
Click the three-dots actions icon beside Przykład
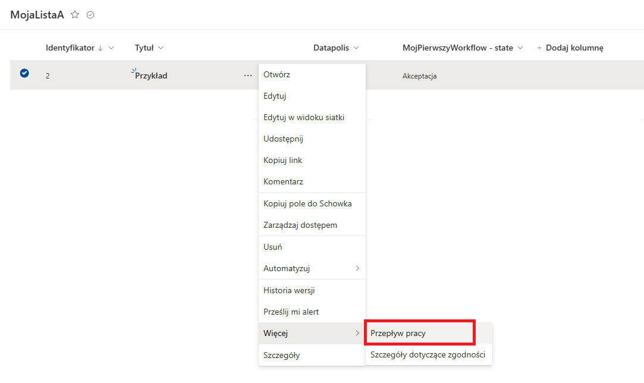click(x=247, y=76)
